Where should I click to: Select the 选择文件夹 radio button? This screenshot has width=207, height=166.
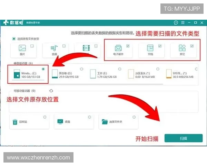pos(134,117)
